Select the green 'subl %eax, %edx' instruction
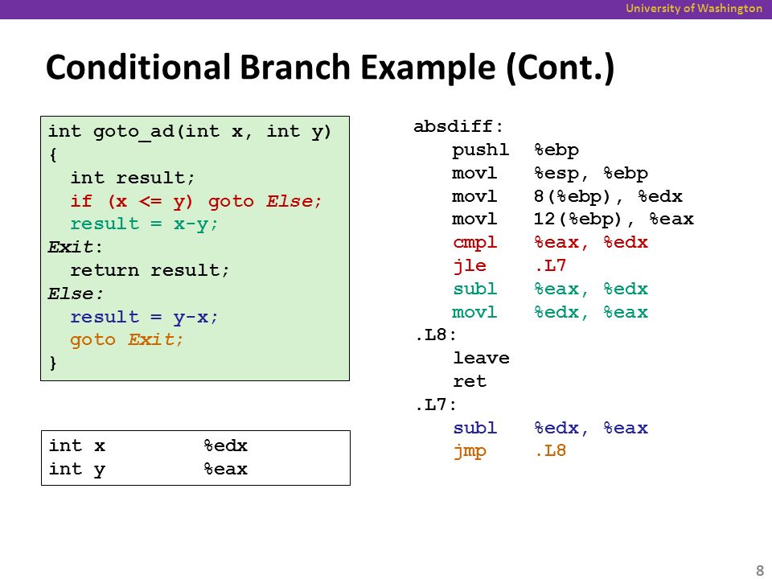 (x=550, y=289)
